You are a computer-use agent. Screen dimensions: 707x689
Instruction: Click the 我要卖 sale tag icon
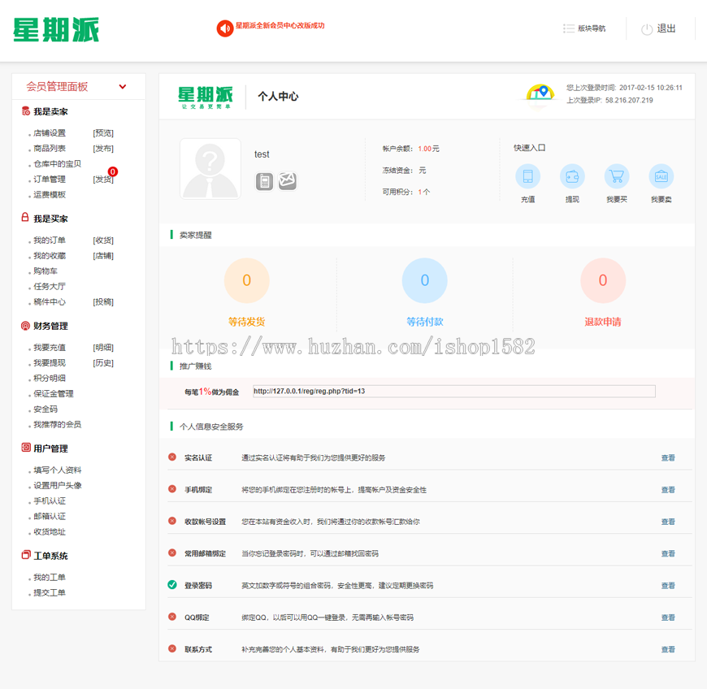661,177
